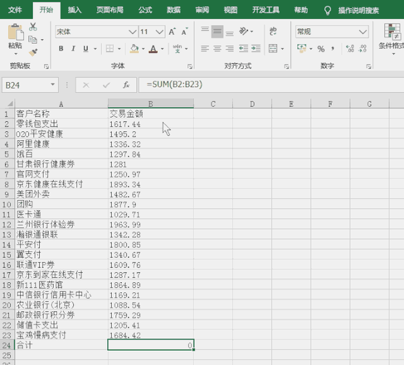The image size is (404, 365).
Task: Click Merge and Center icon
Action: click(273, 48)
